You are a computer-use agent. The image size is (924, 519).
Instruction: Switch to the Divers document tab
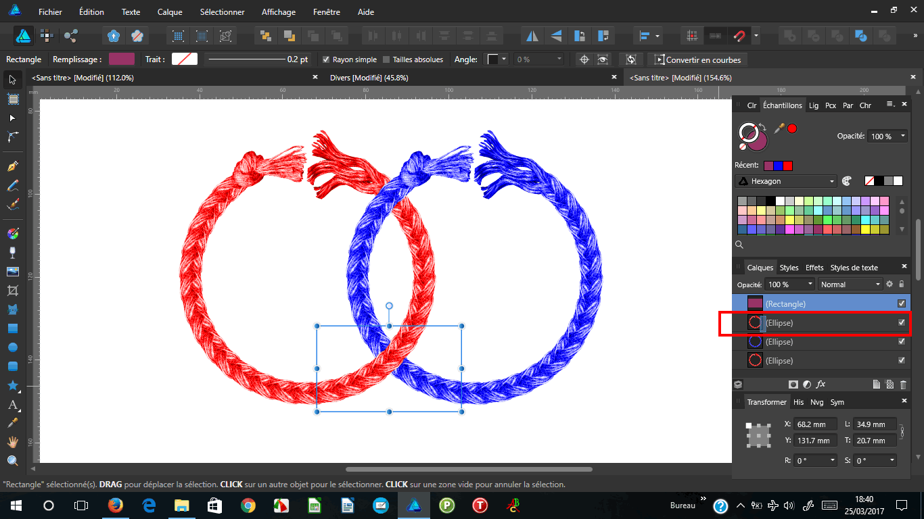click(369, 78)
